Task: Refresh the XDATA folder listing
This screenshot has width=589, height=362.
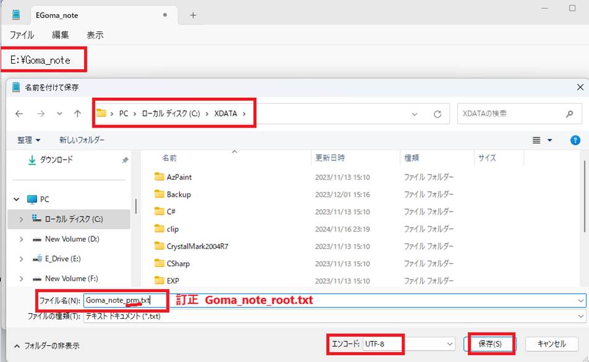Action: tap(437, 114)
